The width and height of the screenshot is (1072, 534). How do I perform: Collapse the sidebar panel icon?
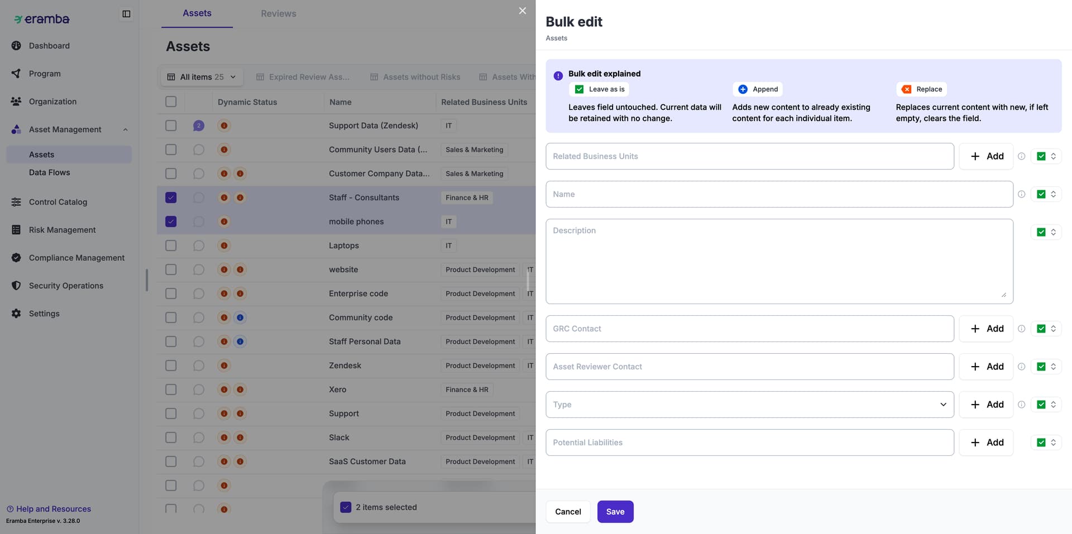(126, 14)
